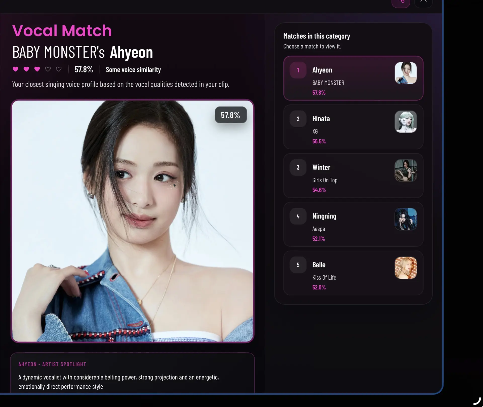Click the rank 3 number badge
The width and height of the screenshot is (483, 407).
[x=298, y=167]
